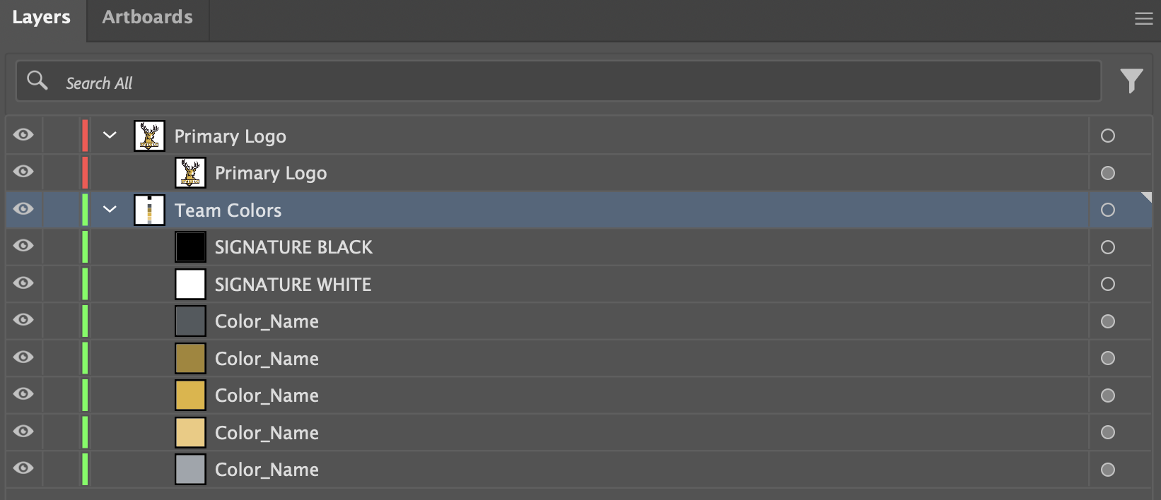Click the Search All input field

tap(566, 83)
